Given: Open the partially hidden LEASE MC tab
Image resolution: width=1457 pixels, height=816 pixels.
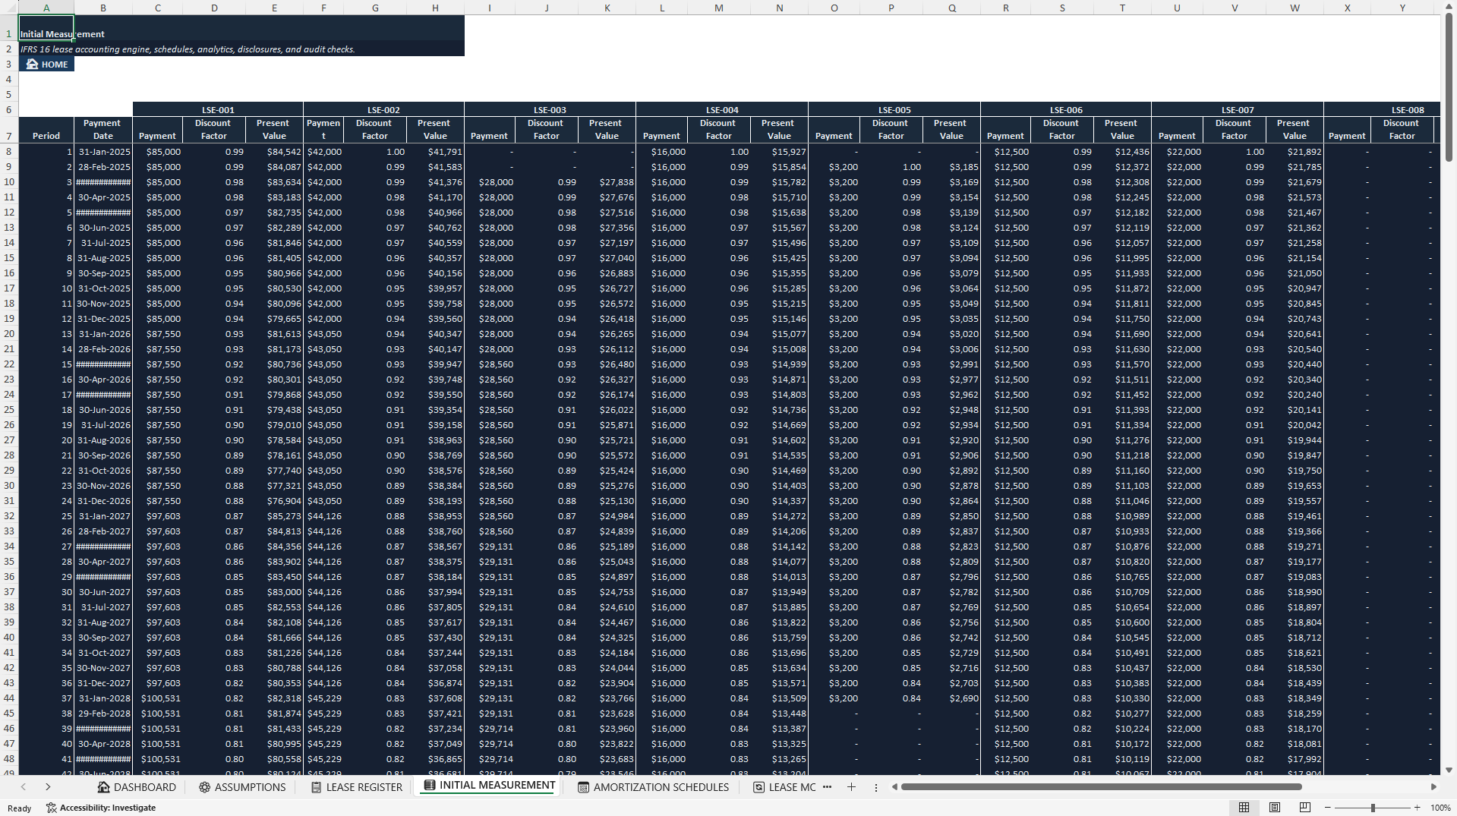Looking at the screenshot, I should 784,787.
